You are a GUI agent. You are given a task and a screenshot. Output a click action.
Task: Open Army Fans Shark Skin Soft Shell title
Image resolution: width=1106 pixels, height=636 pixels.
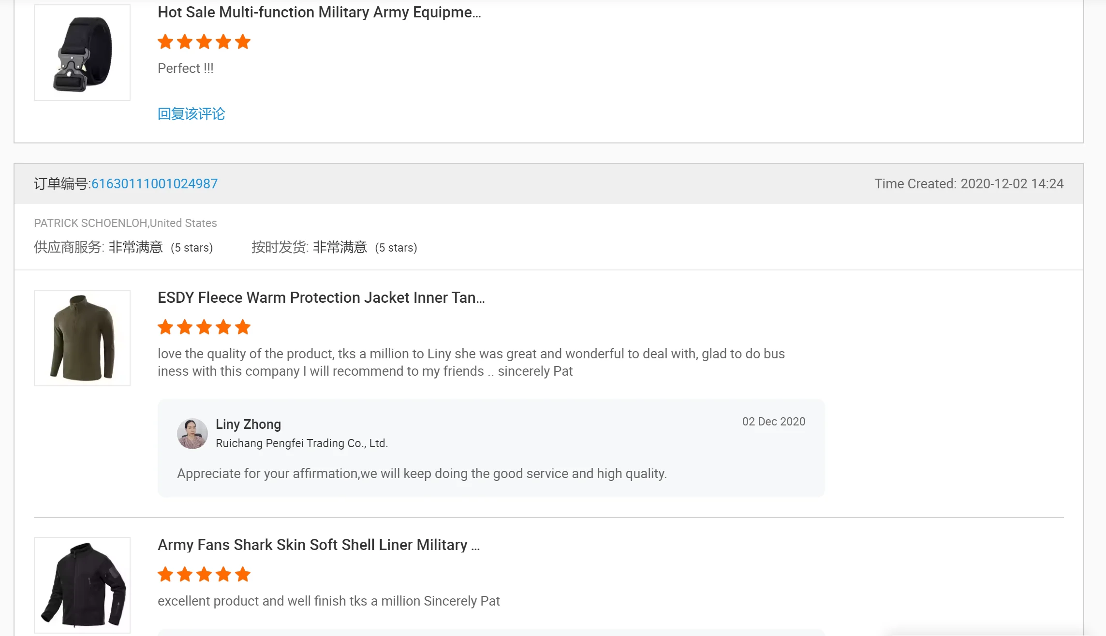coord(318,545)
